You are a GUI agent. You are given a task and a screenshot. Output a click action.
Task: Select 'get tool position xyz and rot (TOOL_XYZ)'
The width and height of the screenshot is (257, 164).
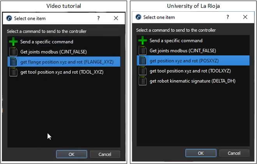click(62, 72)
